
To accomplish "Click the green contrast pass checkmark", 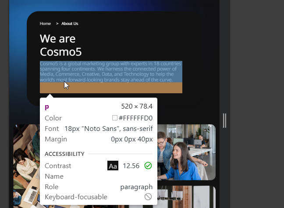I will (x=148, y=166).
